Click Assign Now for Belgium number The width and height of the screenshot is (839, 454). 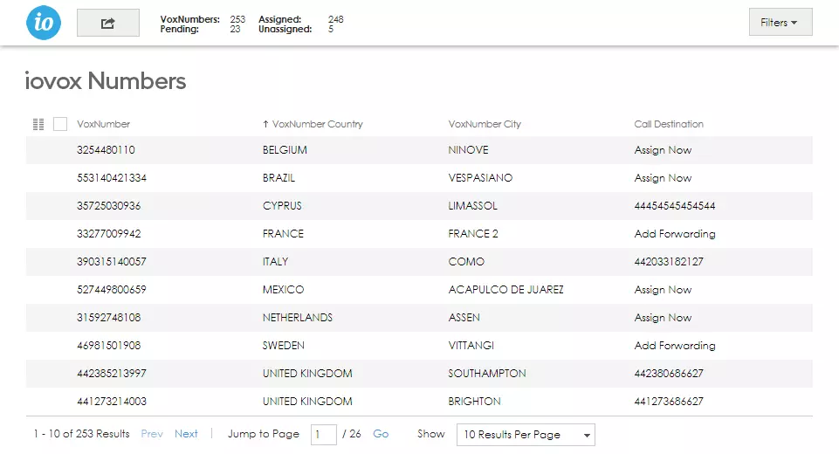point(663,150)
